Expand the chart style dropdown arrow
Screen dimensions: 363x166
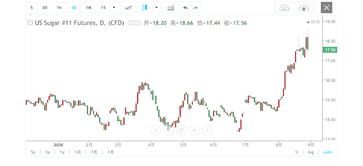click(x=157, y=7)
